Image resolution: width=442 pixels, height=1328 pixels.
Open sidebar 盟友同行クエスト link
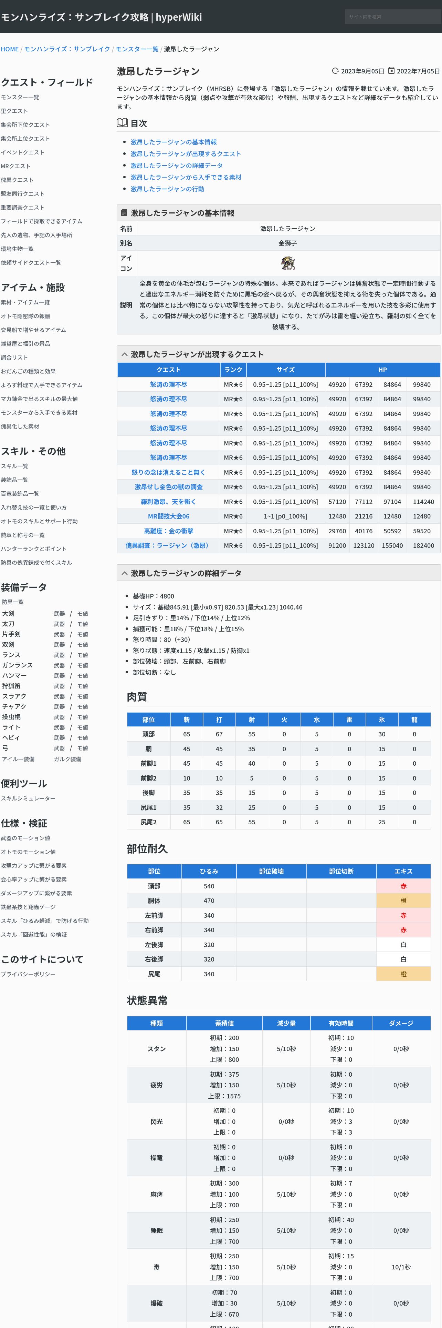23,194
